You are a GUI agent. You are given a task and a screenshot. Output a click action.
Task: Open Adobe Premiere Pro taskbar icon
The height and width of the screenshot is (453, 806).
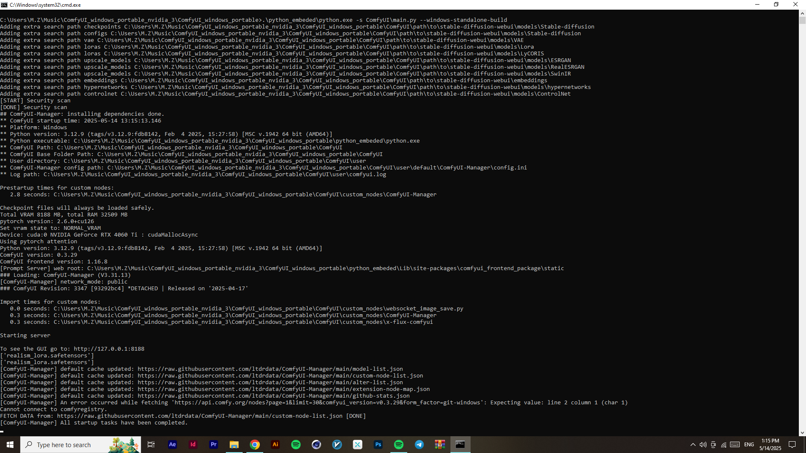point(213,445)
